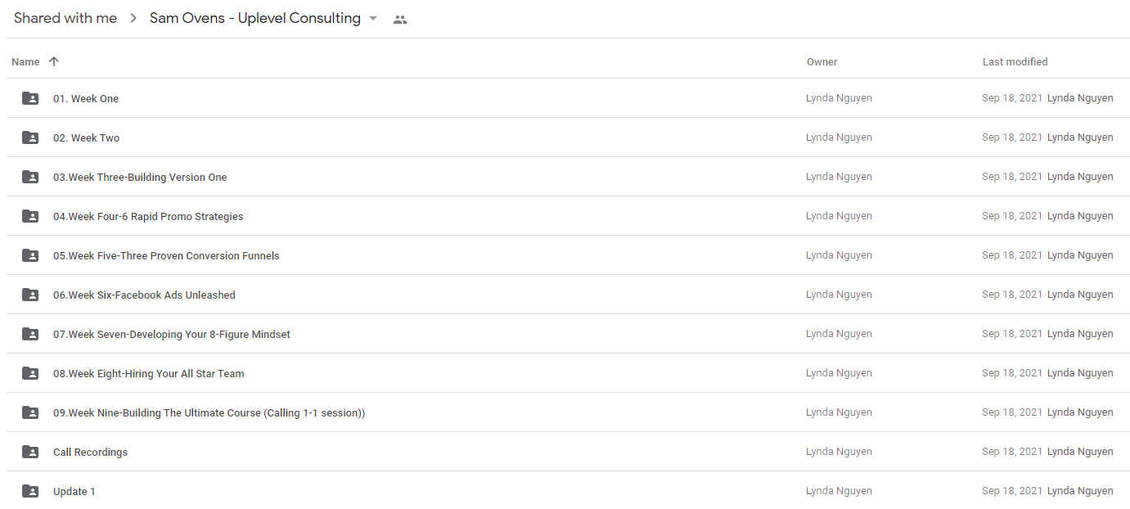The height and width of the screenshot is (509, 1130).
Task: Click folder icon beside 09.Week Nine-Building The Ultimate Course
Action: point(30,412)
